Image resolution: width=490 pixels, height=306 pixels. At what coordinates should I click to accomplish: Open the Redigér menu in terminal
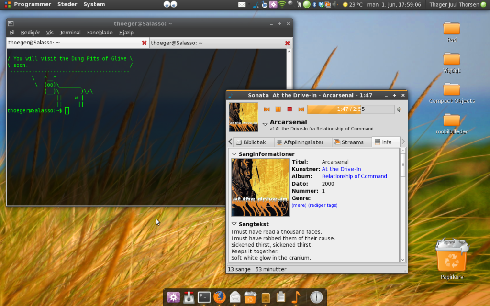[x=30, y=33]
